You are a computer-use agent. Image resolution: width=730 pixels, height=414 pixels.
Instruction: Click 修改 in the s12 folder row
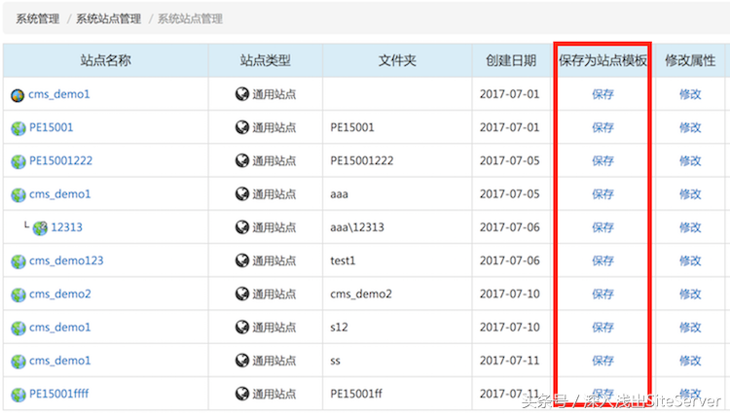coord(690,328)
